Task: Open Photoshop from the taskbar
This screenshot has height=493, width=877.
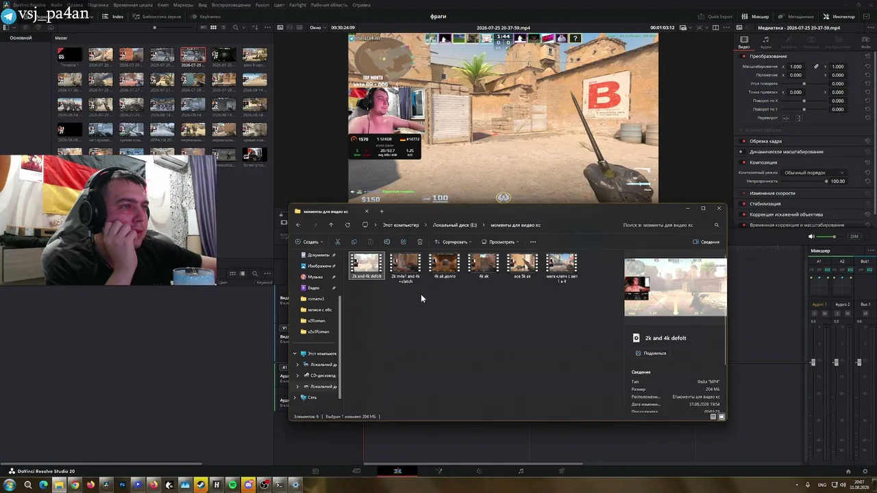Action: click(x=122, y=485)
